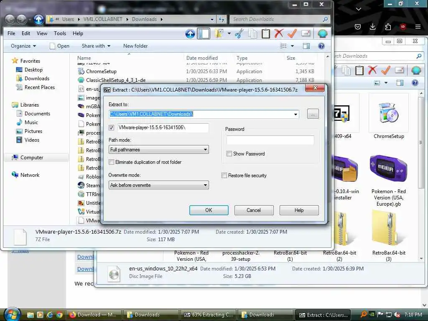Enable the Show Password checkbox

tap(229, 154)
